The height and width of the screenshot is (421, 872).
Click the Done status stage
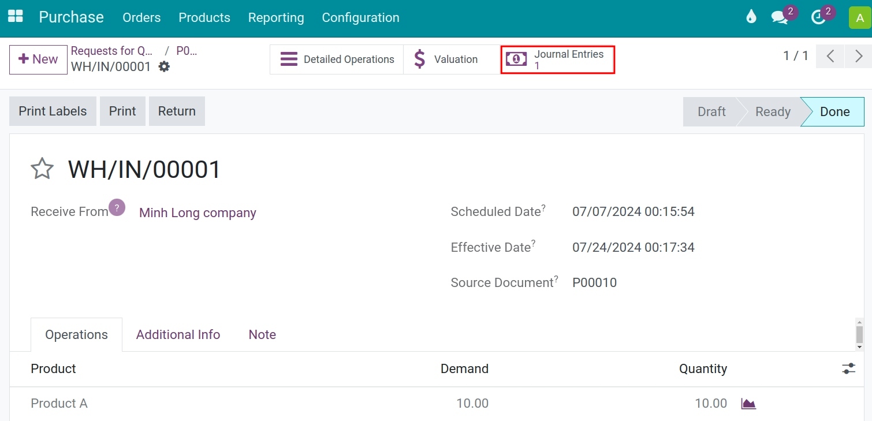[x=834, y=111]
